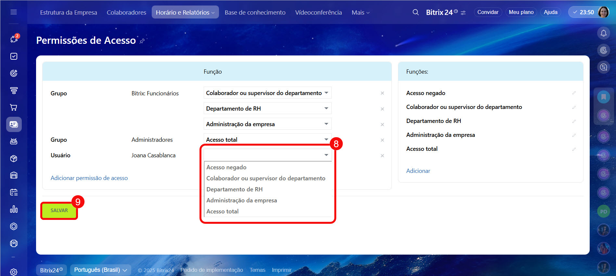This screenshot has width=616, height=276.
Task: Open the analytics bar chart sidebar icon
Action: coord(14,209)
